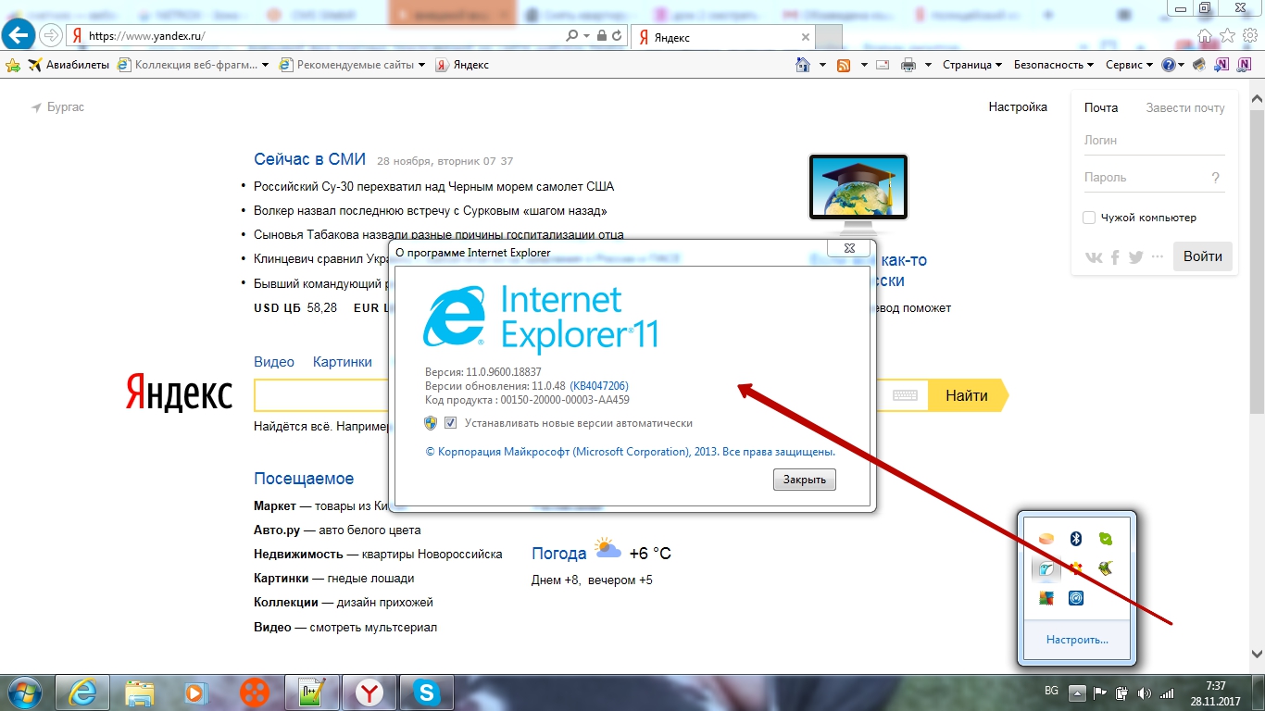Click the Bluetooth icon in tray popup
The image size is (1265, 711).
1076,539
